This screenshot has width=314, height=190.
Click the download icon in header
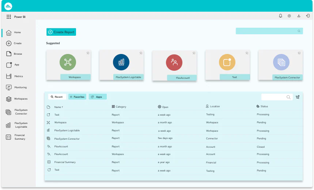(x=299, y=16)
